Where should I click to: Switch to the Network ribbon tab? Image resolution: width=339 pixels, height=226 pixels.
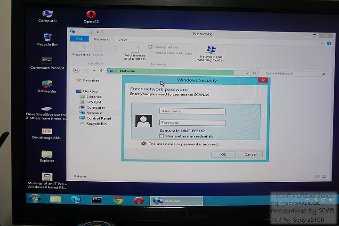[101, 40]
